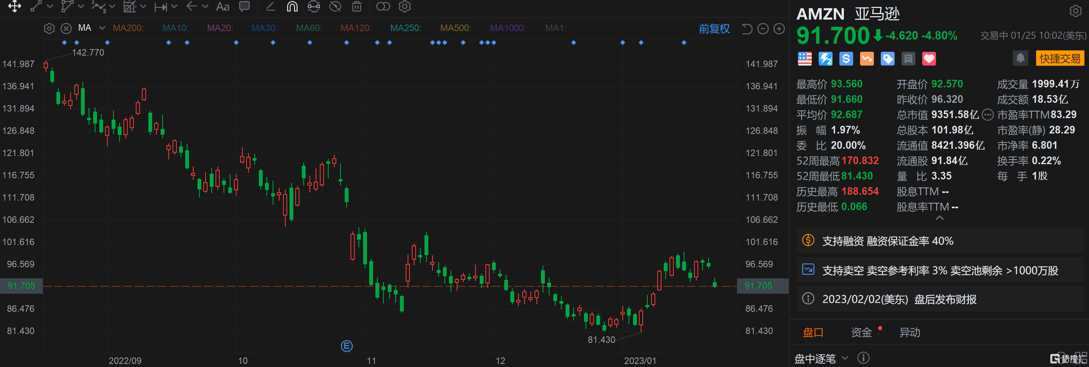Screen dimensions: 1089x367
Task: Click the MA200 legend label
Action: click(128, 28)
